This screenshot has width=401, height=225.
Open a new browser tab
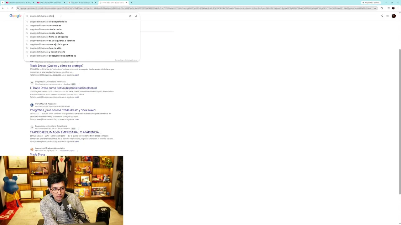click(x=131, y=2)
